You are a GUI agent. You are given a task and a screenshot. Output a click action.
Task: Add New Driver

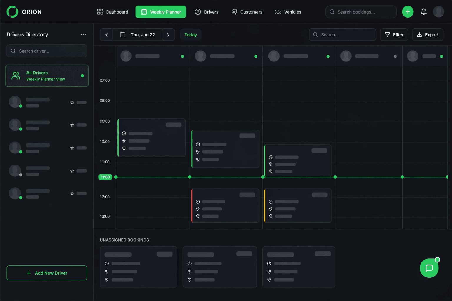pos(47,273)
